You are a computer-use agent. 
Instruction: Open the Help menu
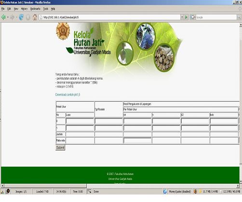[53, 9]
